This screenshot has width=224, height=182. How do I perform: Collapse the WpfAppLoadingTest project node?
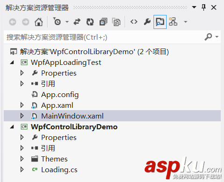[12, 63]
